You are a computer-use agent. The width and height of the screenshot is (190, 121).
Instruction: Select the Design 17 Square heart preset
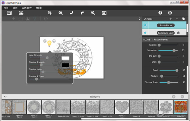[x=122, y=107]
